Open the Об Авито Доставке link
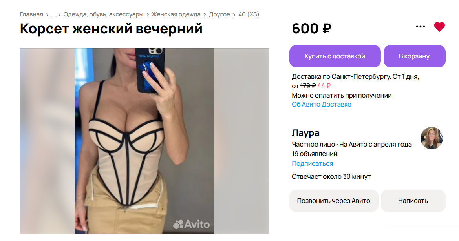 tap(321, 104)
